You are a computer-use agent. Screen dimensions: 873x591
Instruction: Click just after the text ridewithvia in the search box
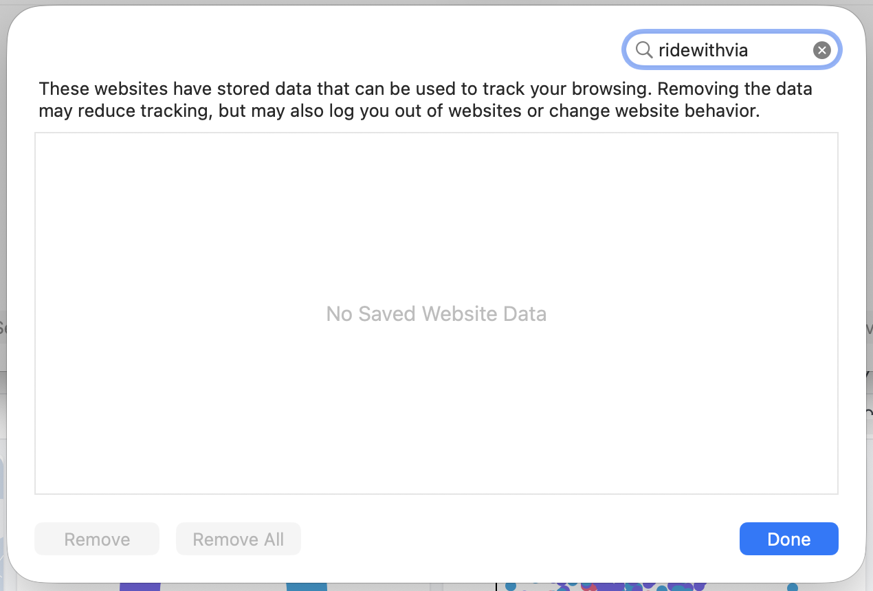pyautogui.click(x=751, y=50)
